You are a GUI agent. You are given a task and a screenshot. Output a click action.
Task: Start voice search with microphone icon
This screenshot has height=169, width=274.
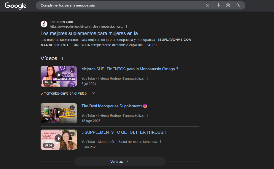point(218,5)
